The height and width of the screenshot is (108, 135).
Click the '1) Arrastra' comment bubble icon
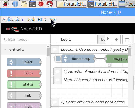coord(58,72)
